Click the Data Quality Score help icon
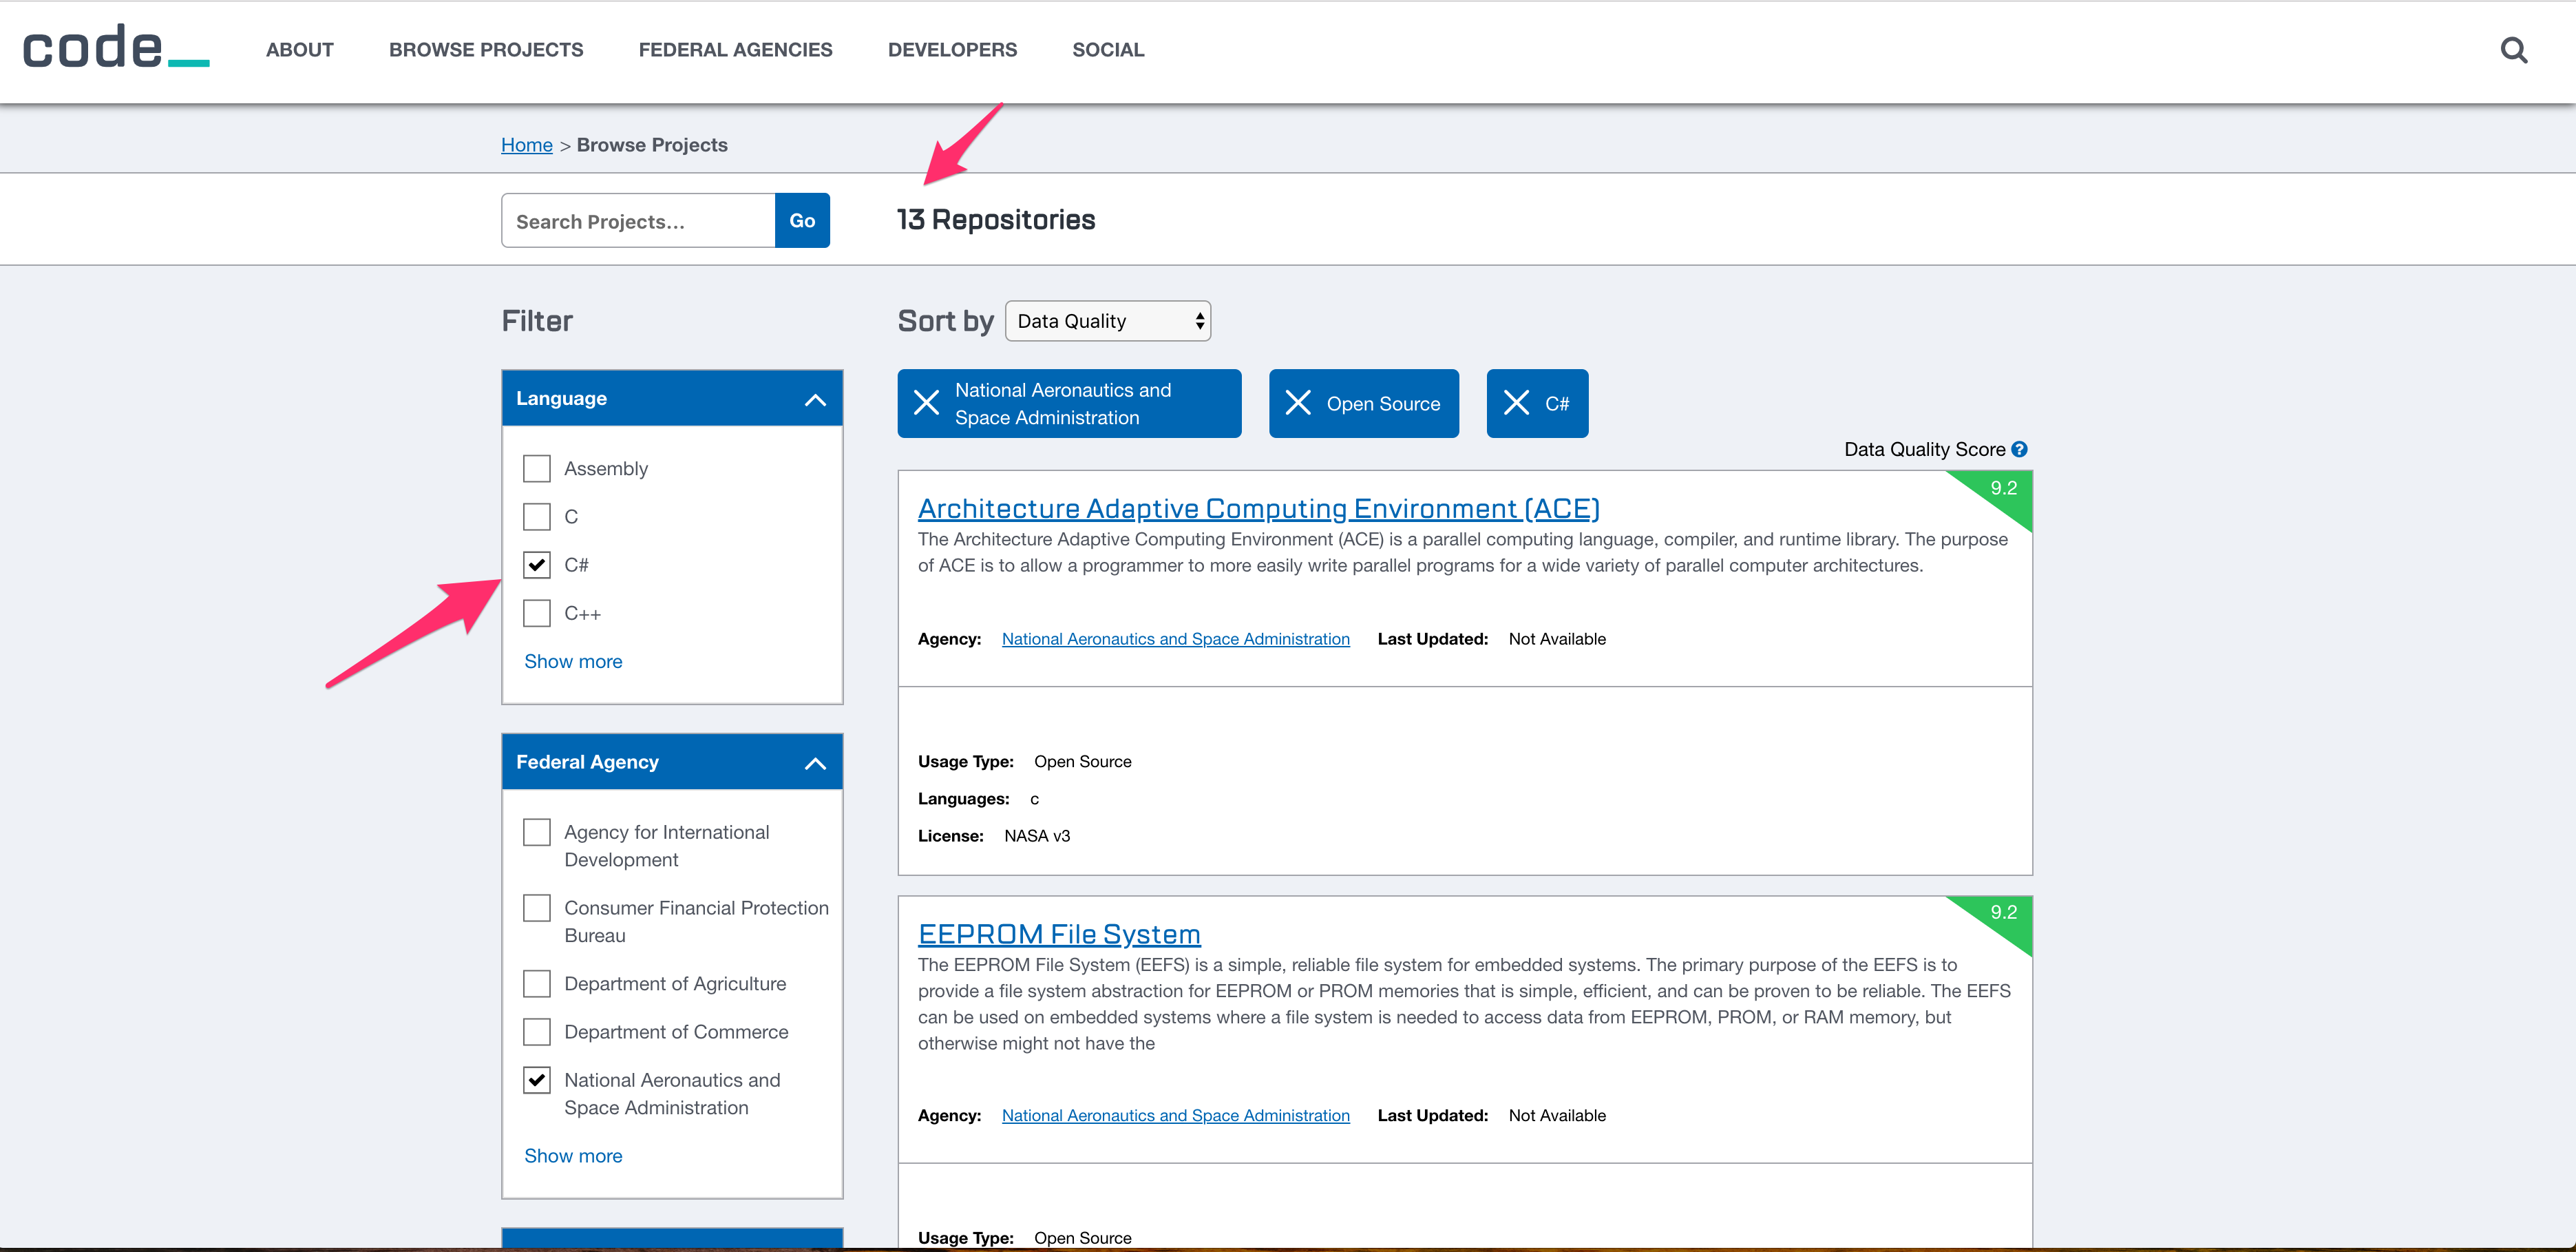Screen dimensions: 2576x1252 pyautogui.click(x=2020, y=449)
